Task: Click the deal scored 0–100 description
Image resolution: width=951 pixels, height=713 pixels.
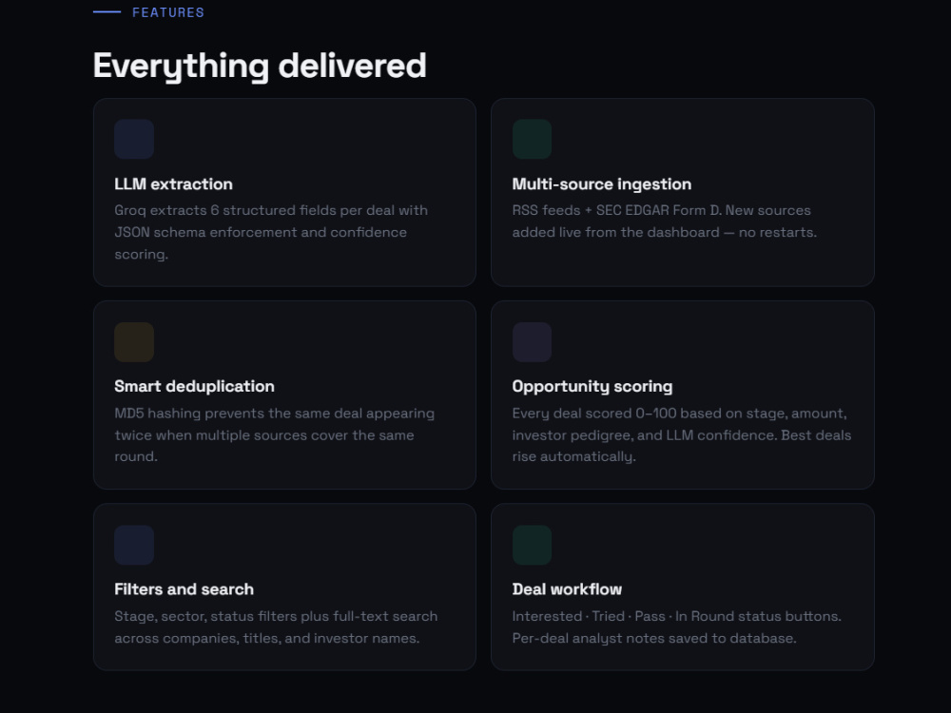Action: click(x=682, y=434)
